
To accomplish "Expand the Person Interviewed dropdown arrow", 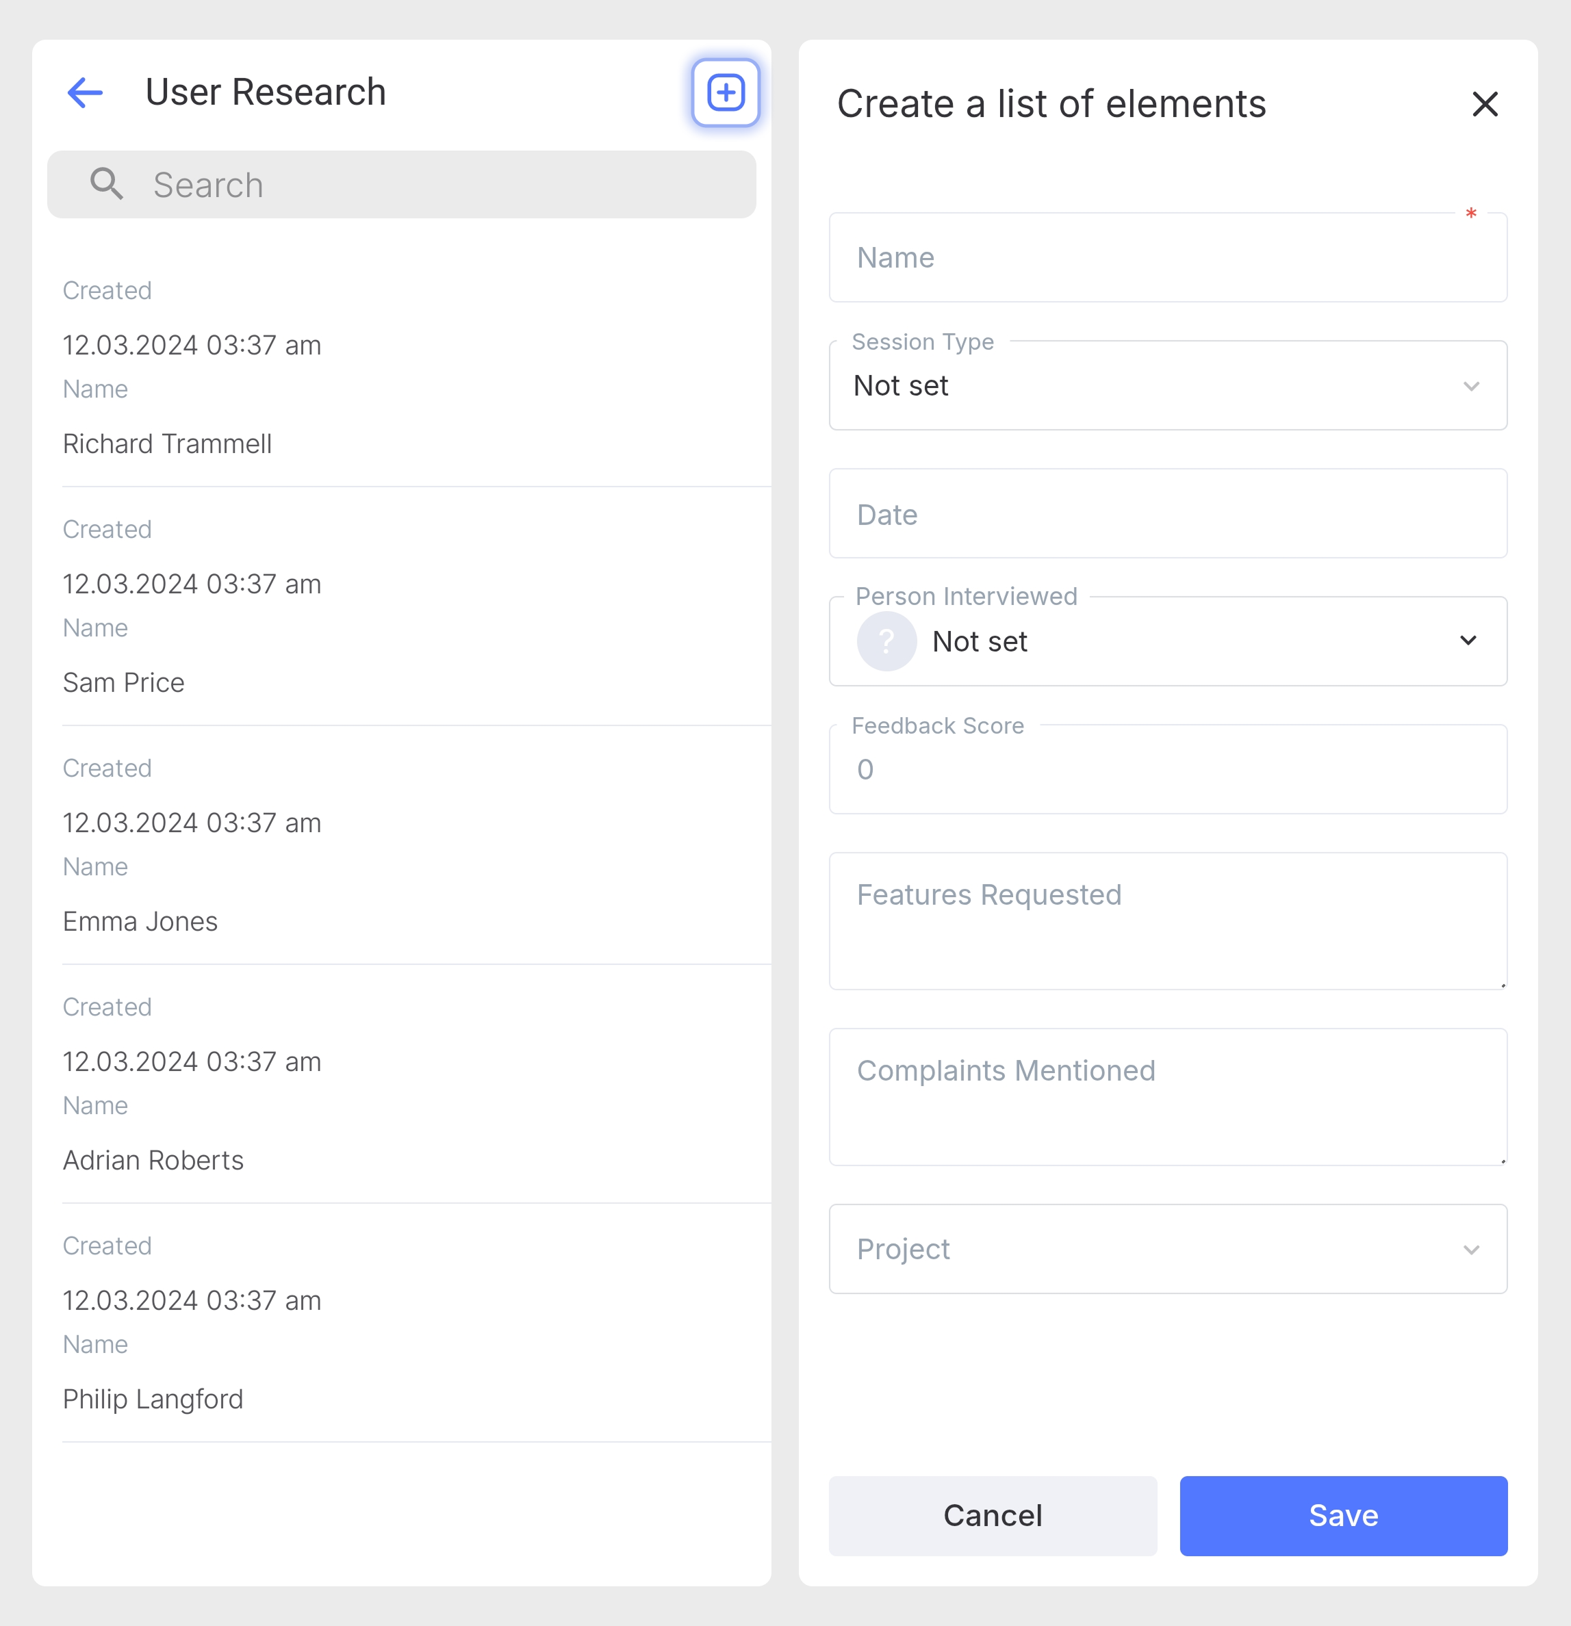I will pyautogui.click(x=1467, y=641).
